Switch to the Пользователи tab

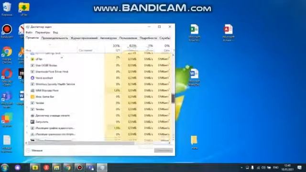pyautogui.click(x=128, y=38)
